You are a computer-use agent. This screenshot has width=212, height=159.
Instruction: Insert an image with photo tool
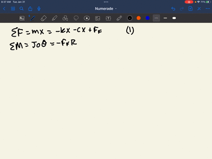click(x=98, y=18)
